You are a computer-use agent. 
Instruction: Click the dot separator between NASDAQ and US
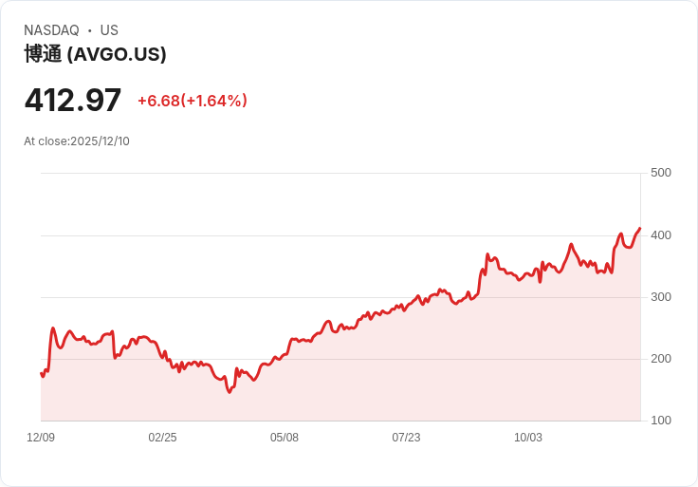pyautogui.click(x=90, y=30)
